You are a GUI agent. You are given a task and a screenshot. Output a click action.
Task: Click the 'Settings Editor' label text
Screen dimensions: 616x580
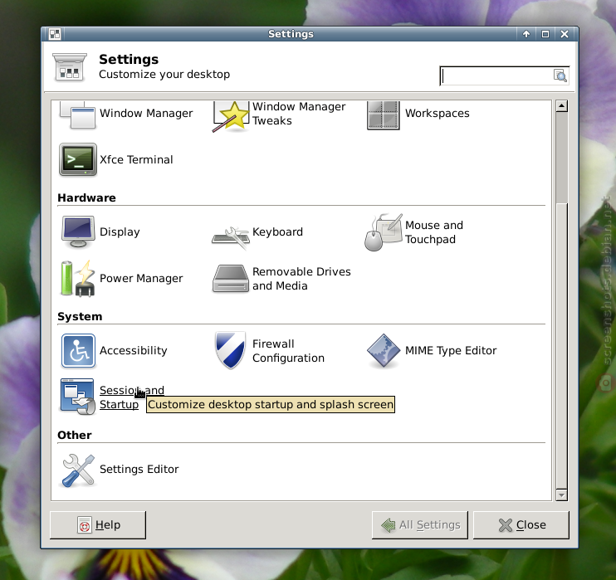point(139,470)
